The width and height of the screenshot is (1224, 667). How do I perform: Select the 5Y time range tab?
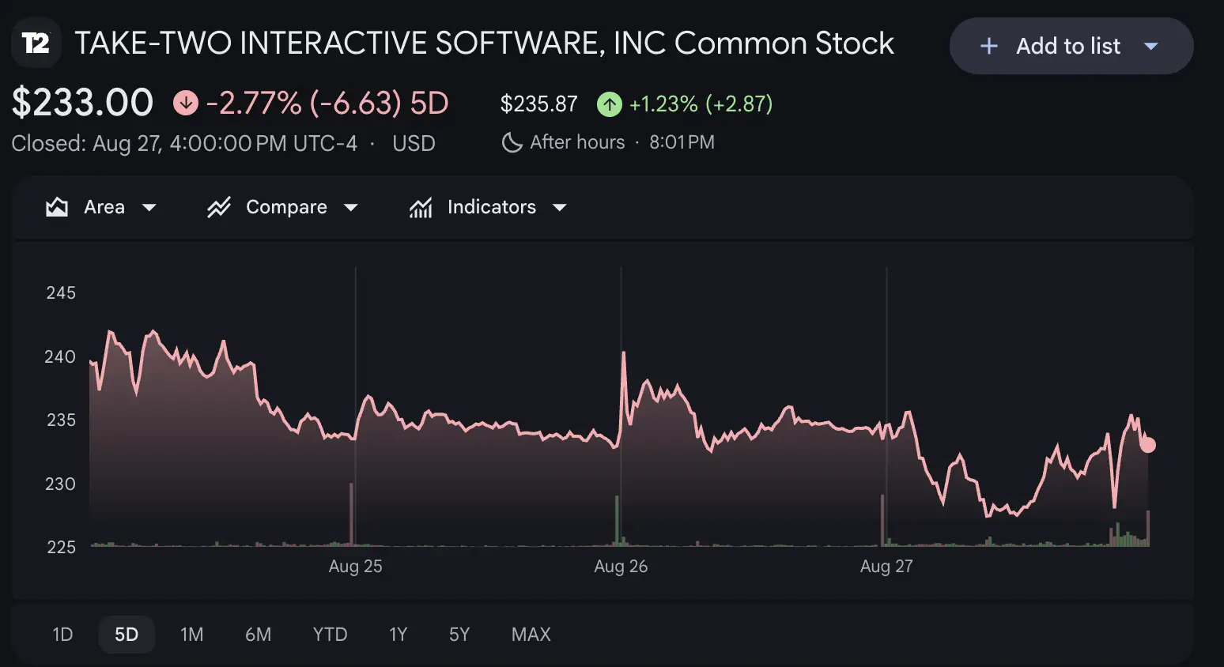pos(459,635)
